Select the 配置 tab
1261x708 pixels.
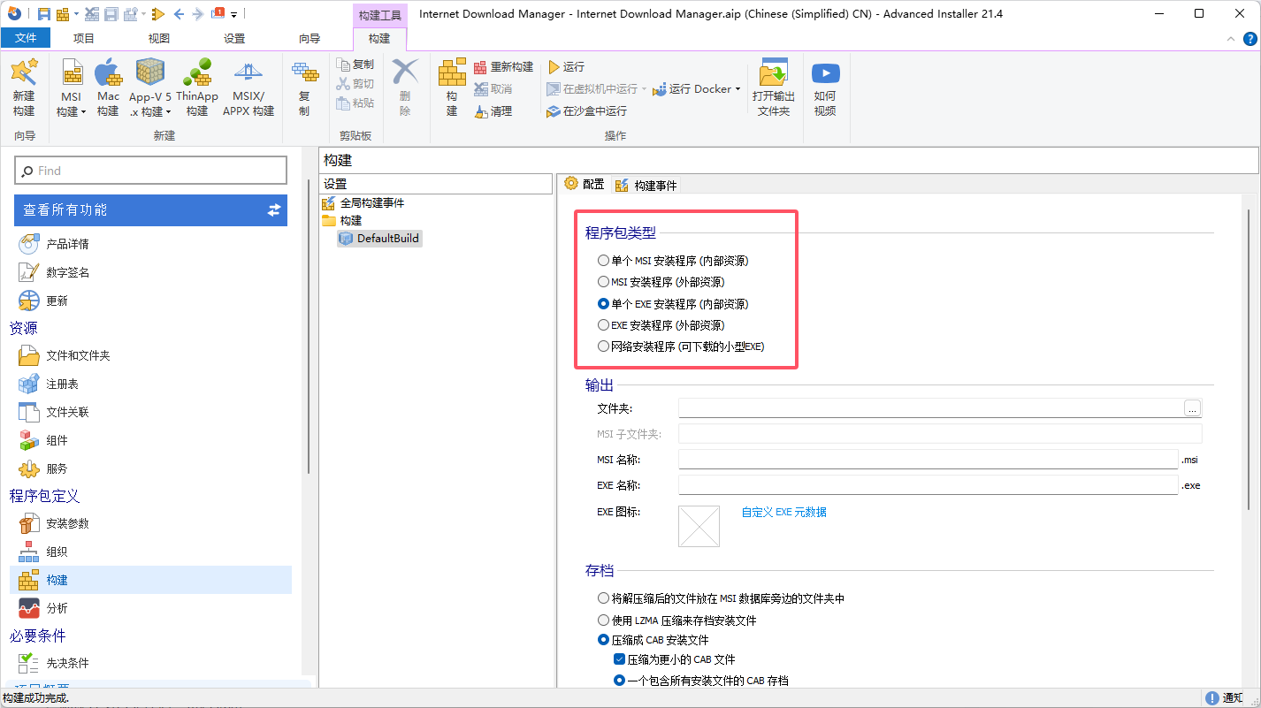pos(585,184)
